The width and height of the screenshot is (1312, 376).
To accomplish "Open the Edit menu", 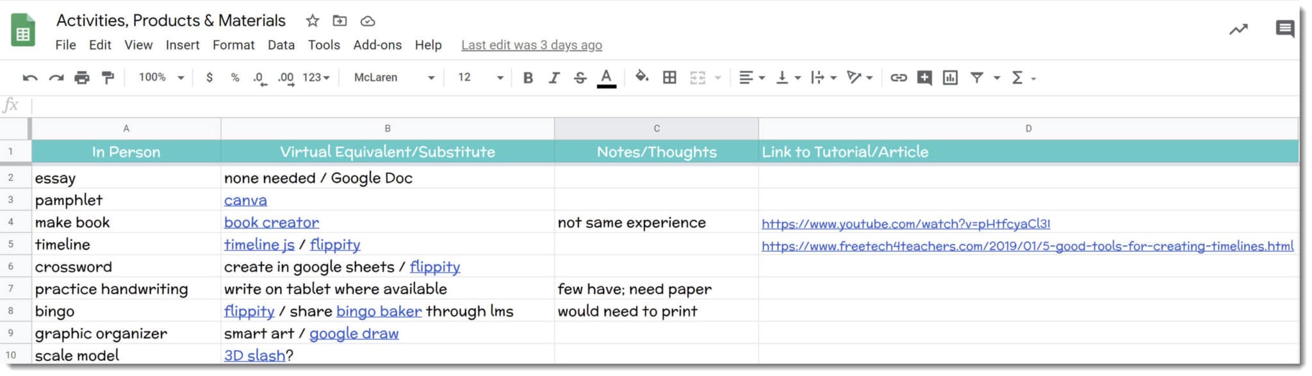I will coord(100,45).
